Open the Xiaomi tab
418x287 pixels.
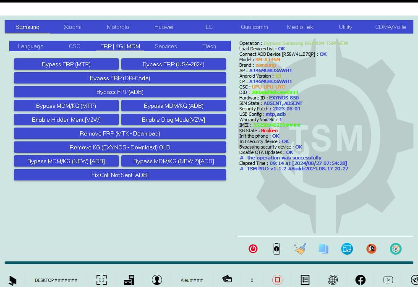coord(73,27)
